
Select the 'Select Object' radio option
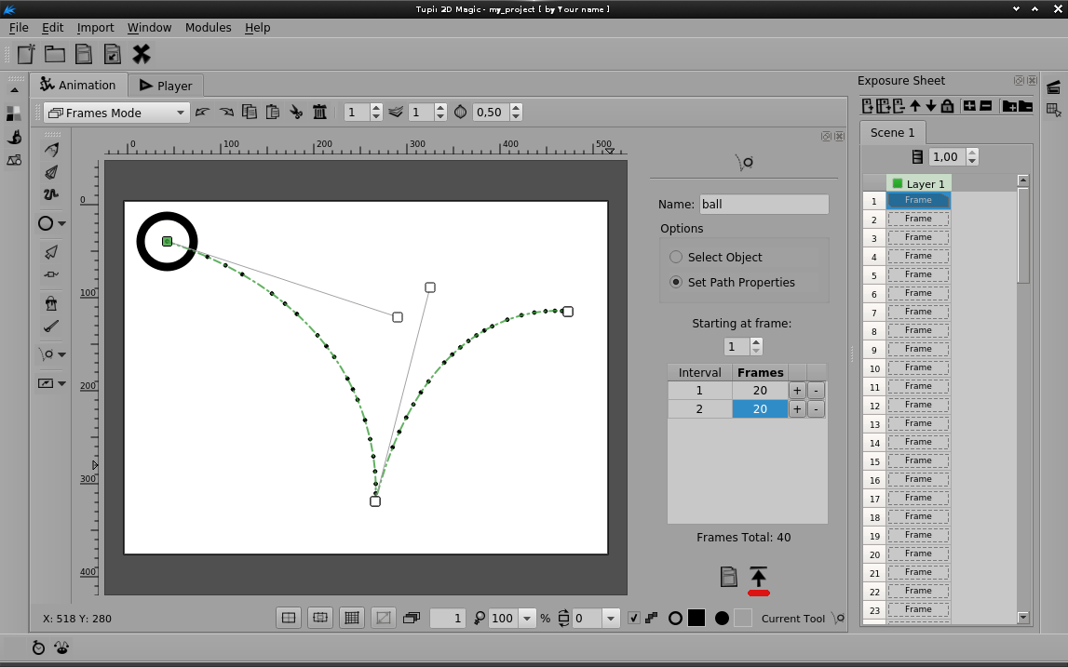(676, 257)
